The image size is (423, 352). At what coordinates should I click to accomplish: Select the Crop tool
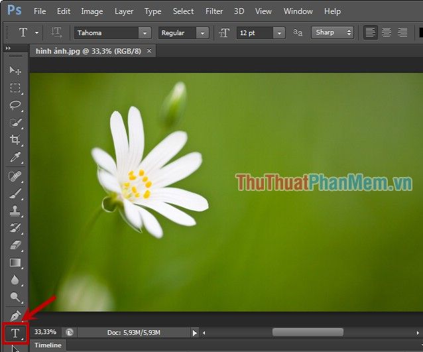[15, 140]
